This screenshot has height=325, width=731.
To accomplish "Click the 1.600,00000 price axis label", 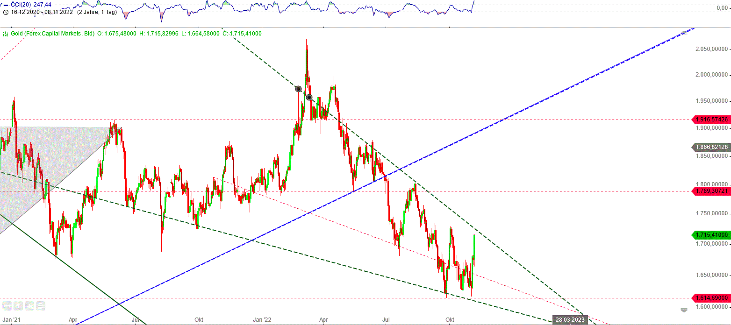I will tap(711, 307).
